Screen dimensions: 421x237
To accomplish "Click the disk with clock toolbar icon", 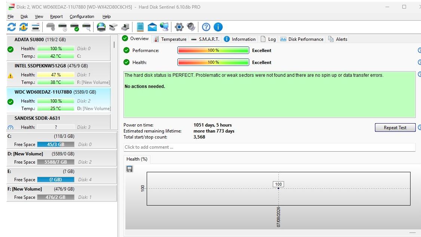I will click(x=62, y=27).
